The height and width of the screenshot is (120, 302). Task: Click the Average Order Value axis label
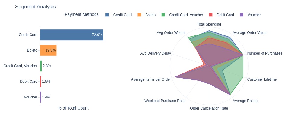(249, 33)
